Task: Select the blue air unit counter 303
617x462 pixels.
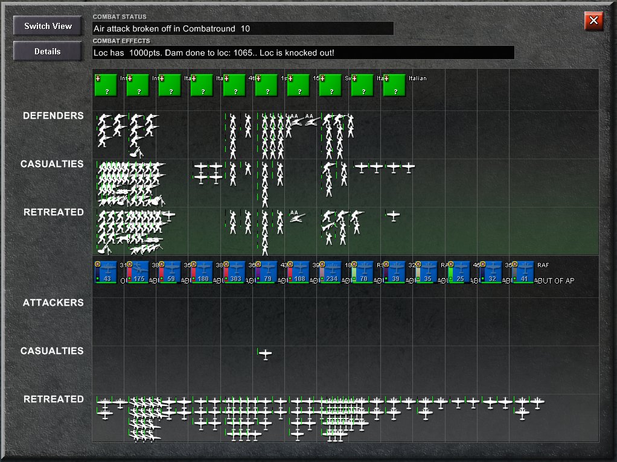Action: (234, 272)
